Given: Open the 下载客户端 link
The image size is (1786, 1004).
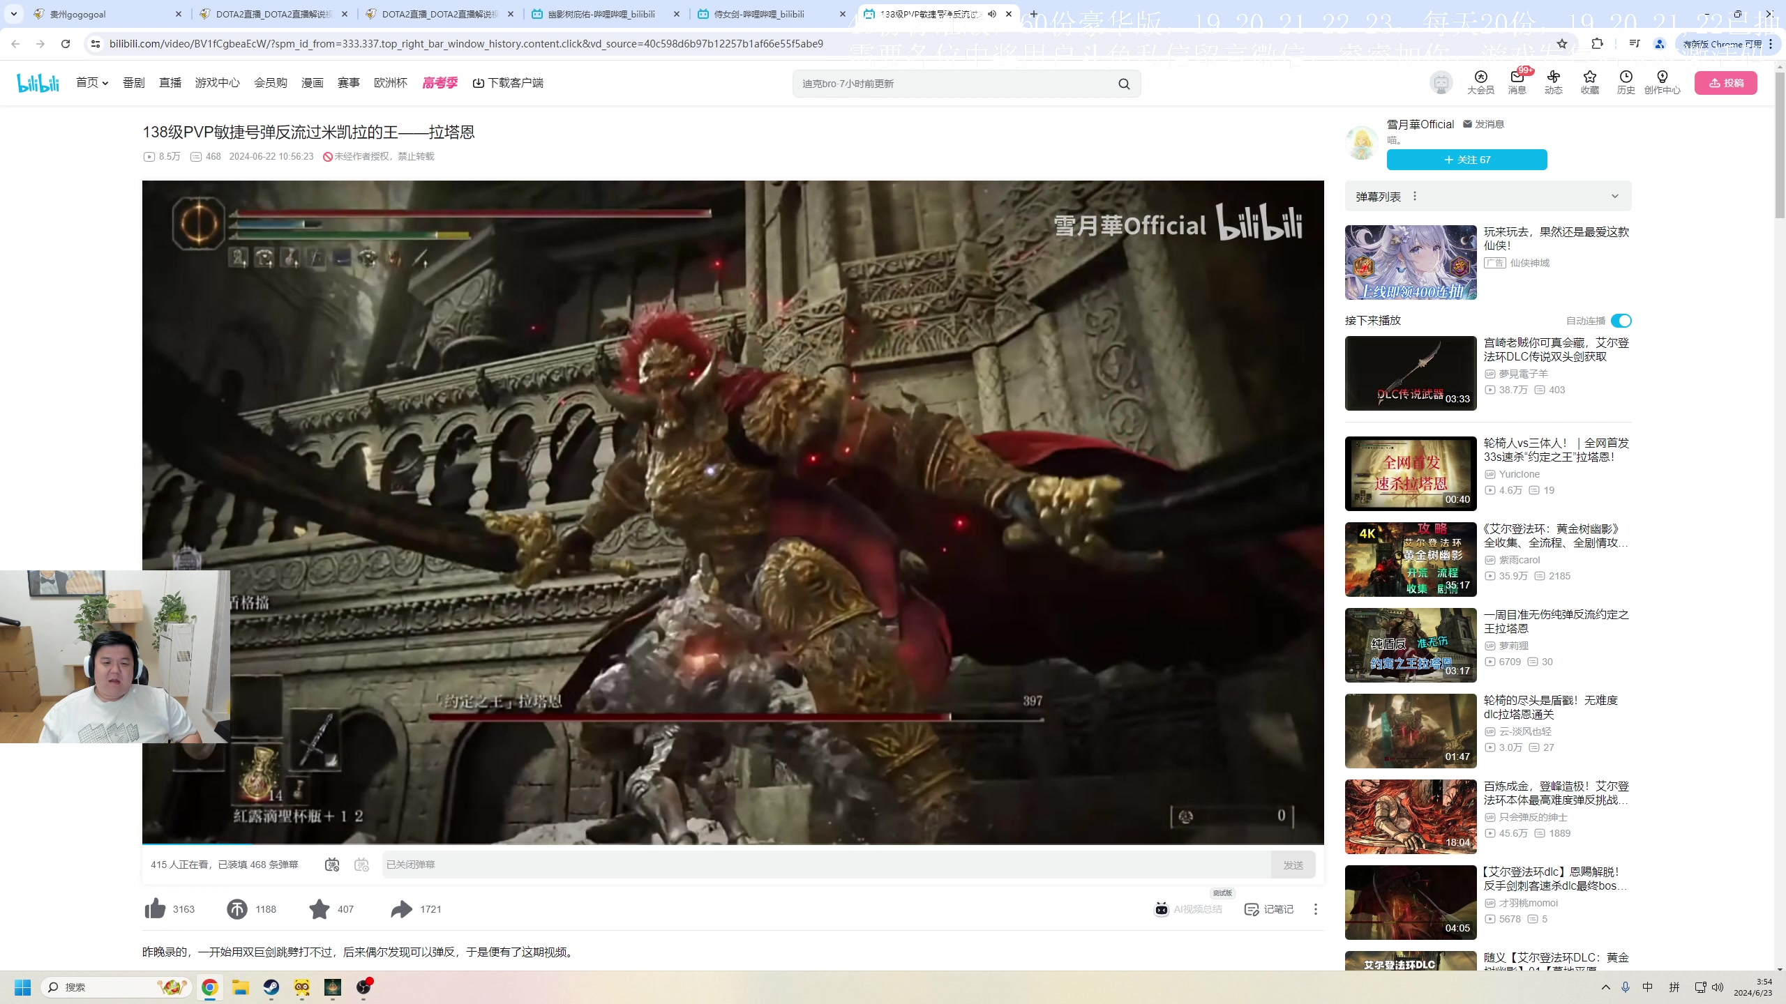Looking at the screenshot, I should pyautogui.click(x=508, y=83).
